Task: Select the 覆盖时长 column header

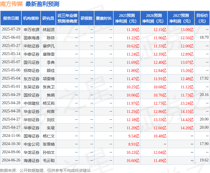Action: pos(104,18)
